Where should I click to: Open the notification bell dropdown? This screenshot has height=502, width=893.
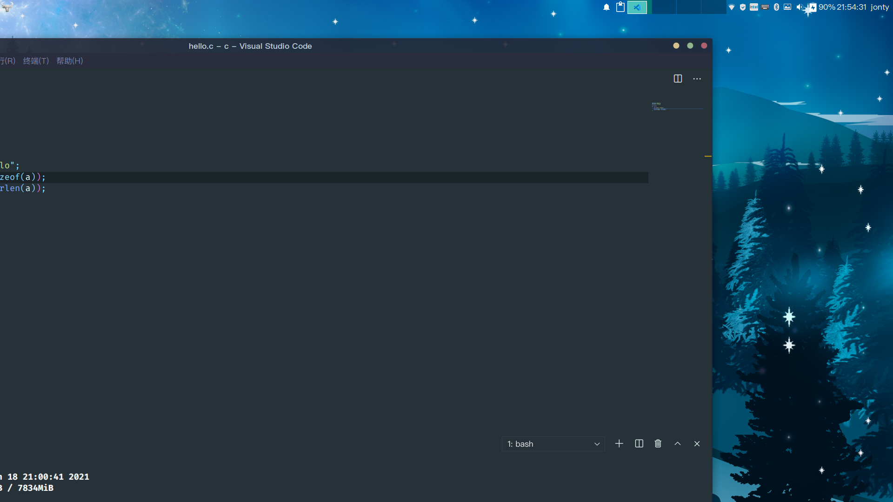(606, 7)
